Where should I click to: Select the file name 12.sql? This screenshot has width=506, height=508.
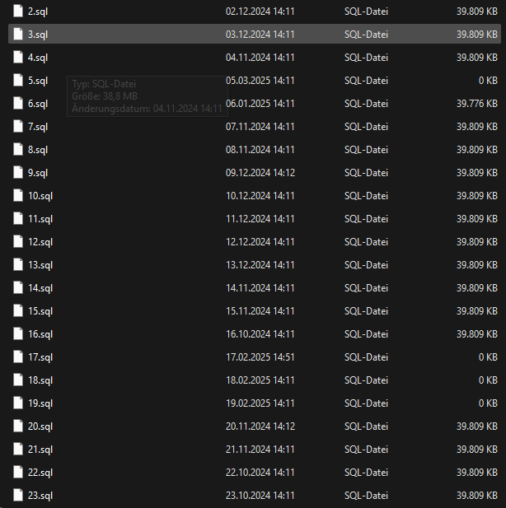pyautogui.click(x=40, y=242)
